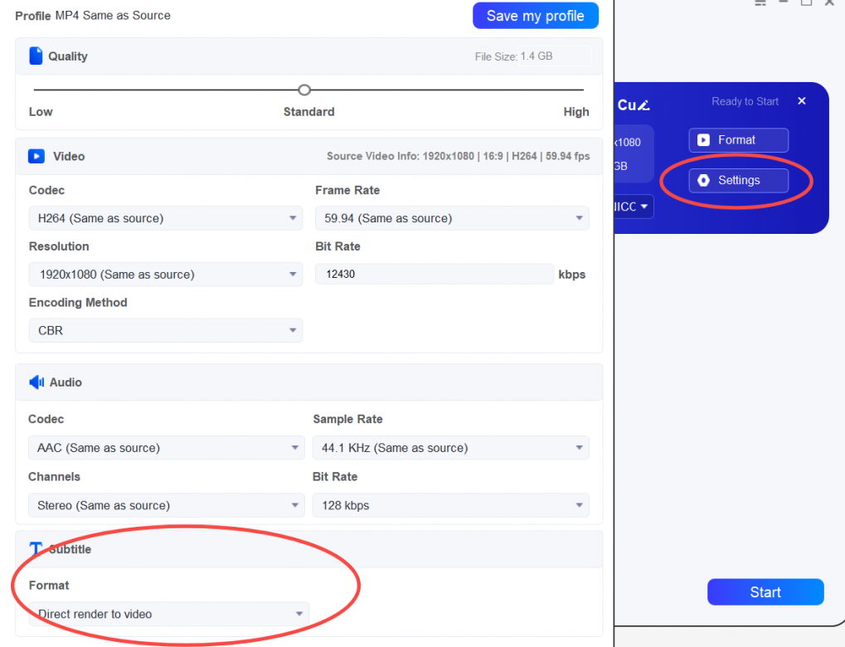Image resolution: width=845 pixels, height=647 pixels.
Task: Click the Subtitle section T icon
Action: 36,549
